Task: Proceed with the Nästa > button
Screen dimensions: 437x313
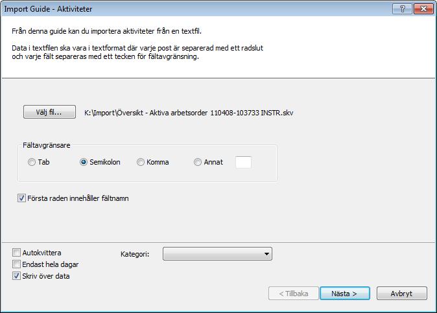Action: (x=345, y=294)
